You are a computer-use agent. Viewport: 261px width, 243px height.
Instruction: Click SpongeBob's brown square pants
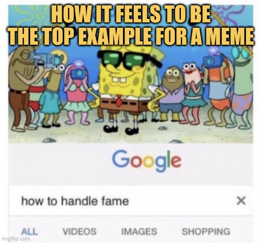[x=122, y=105]
